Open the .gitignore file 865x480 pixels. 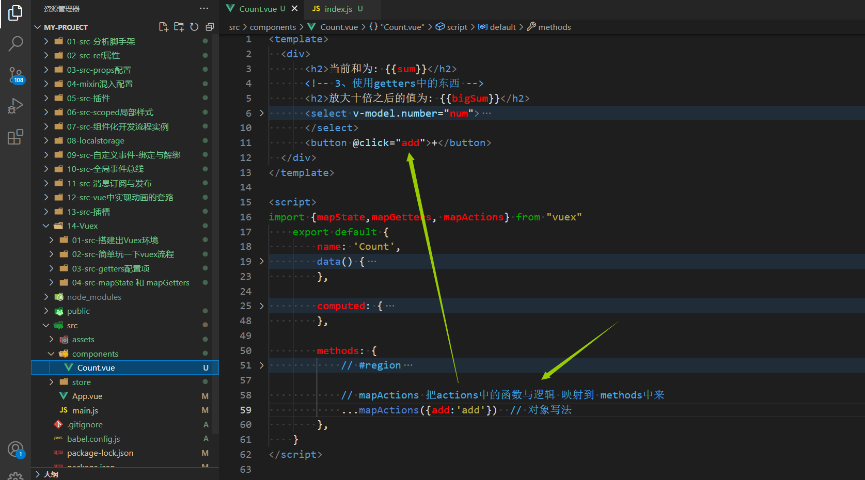[84, 424]
